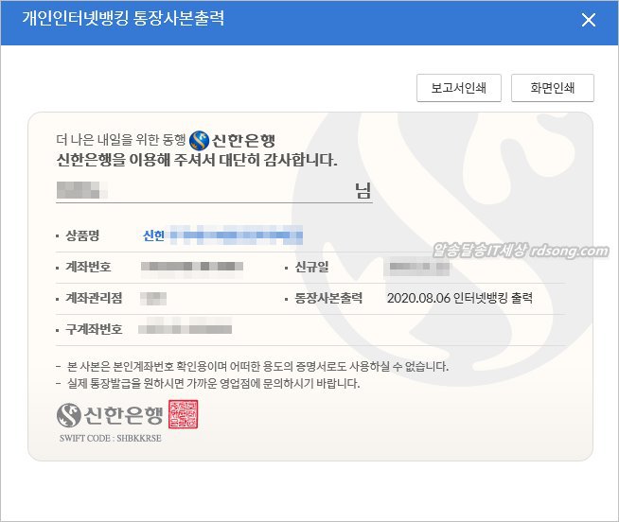Click the bottom 신한은행 logo above SWIFT code
The image size is (619, 522).
110,415
